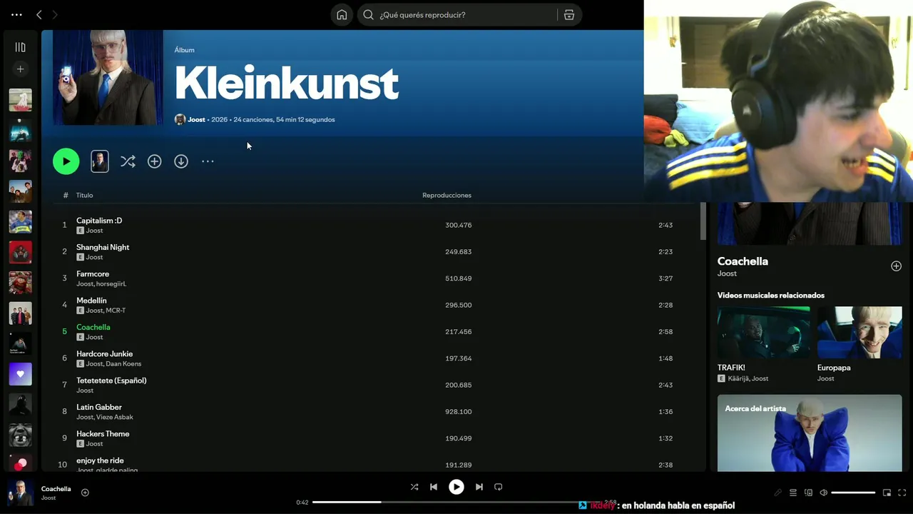Save Kleinkunst album to library
Screen dimensions: 913x514
point(154,161)
